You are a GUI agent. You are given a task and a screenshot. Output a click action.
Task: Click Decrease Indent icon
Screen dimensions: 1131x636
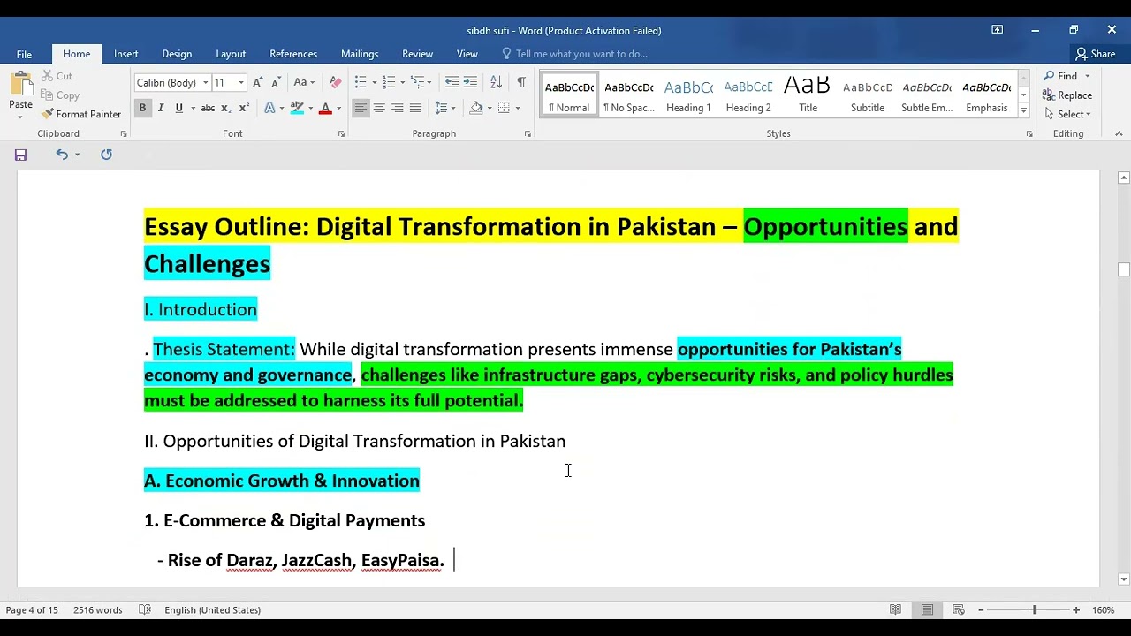pyautogui.click(x=452, y=82)
